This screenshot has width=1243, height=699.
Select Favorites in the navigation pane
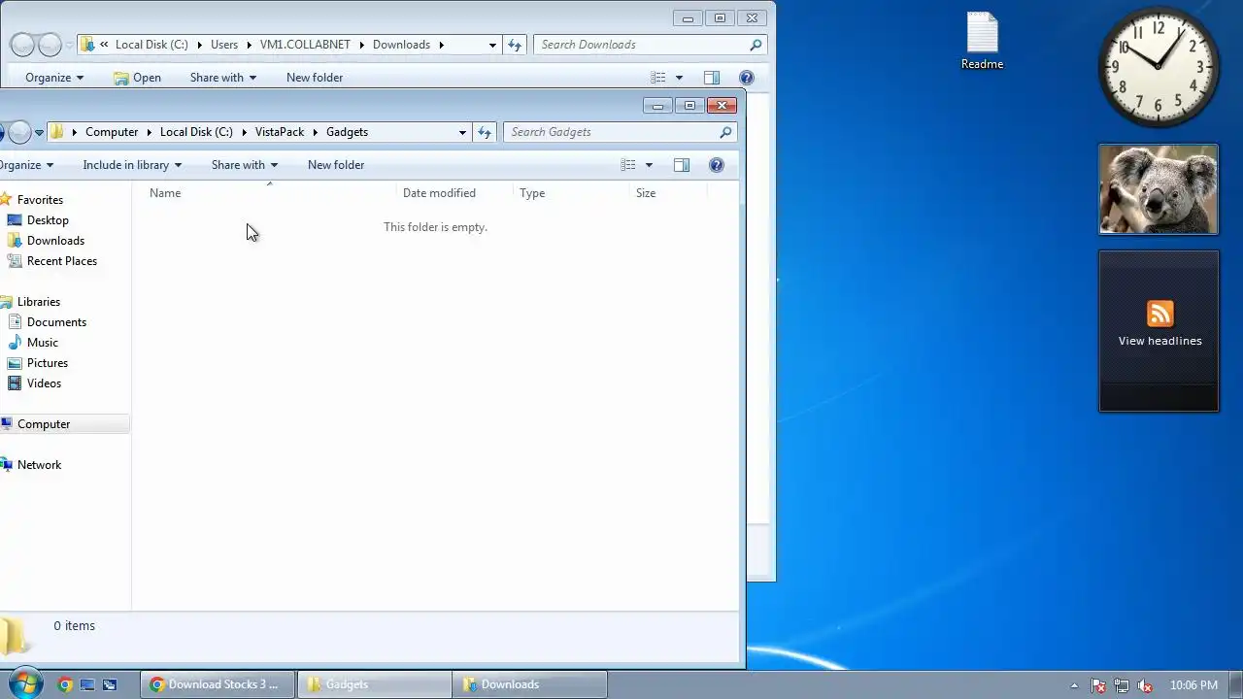coord(40,200)
